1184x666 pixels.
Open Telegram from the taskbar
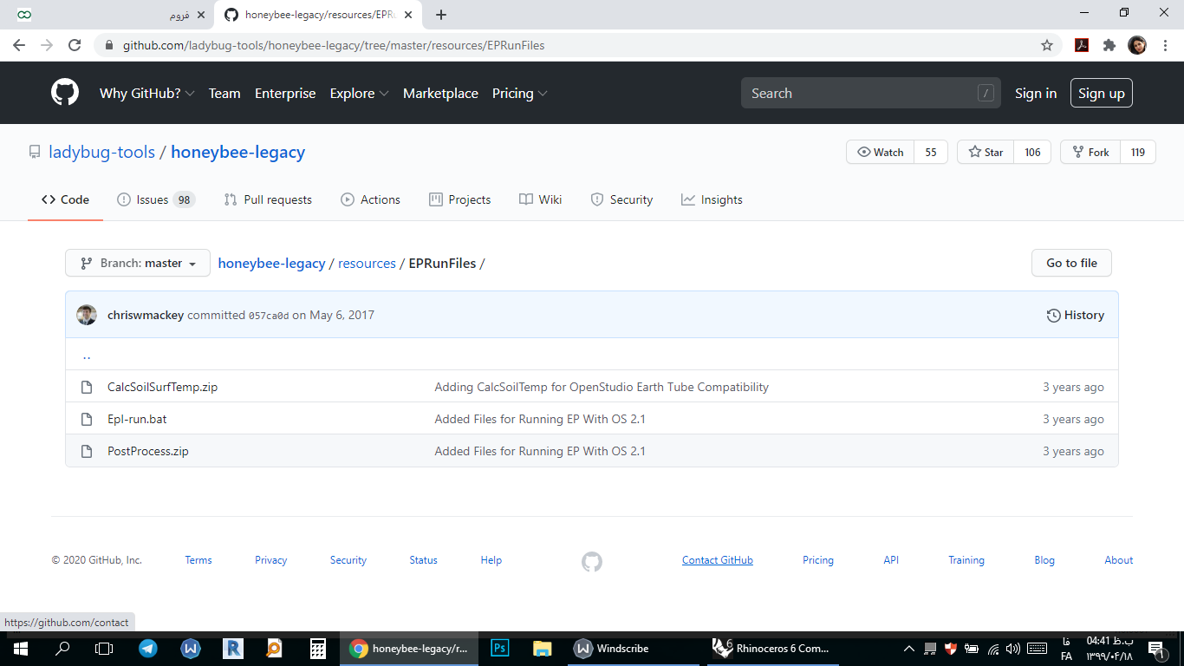pos(148,648)
